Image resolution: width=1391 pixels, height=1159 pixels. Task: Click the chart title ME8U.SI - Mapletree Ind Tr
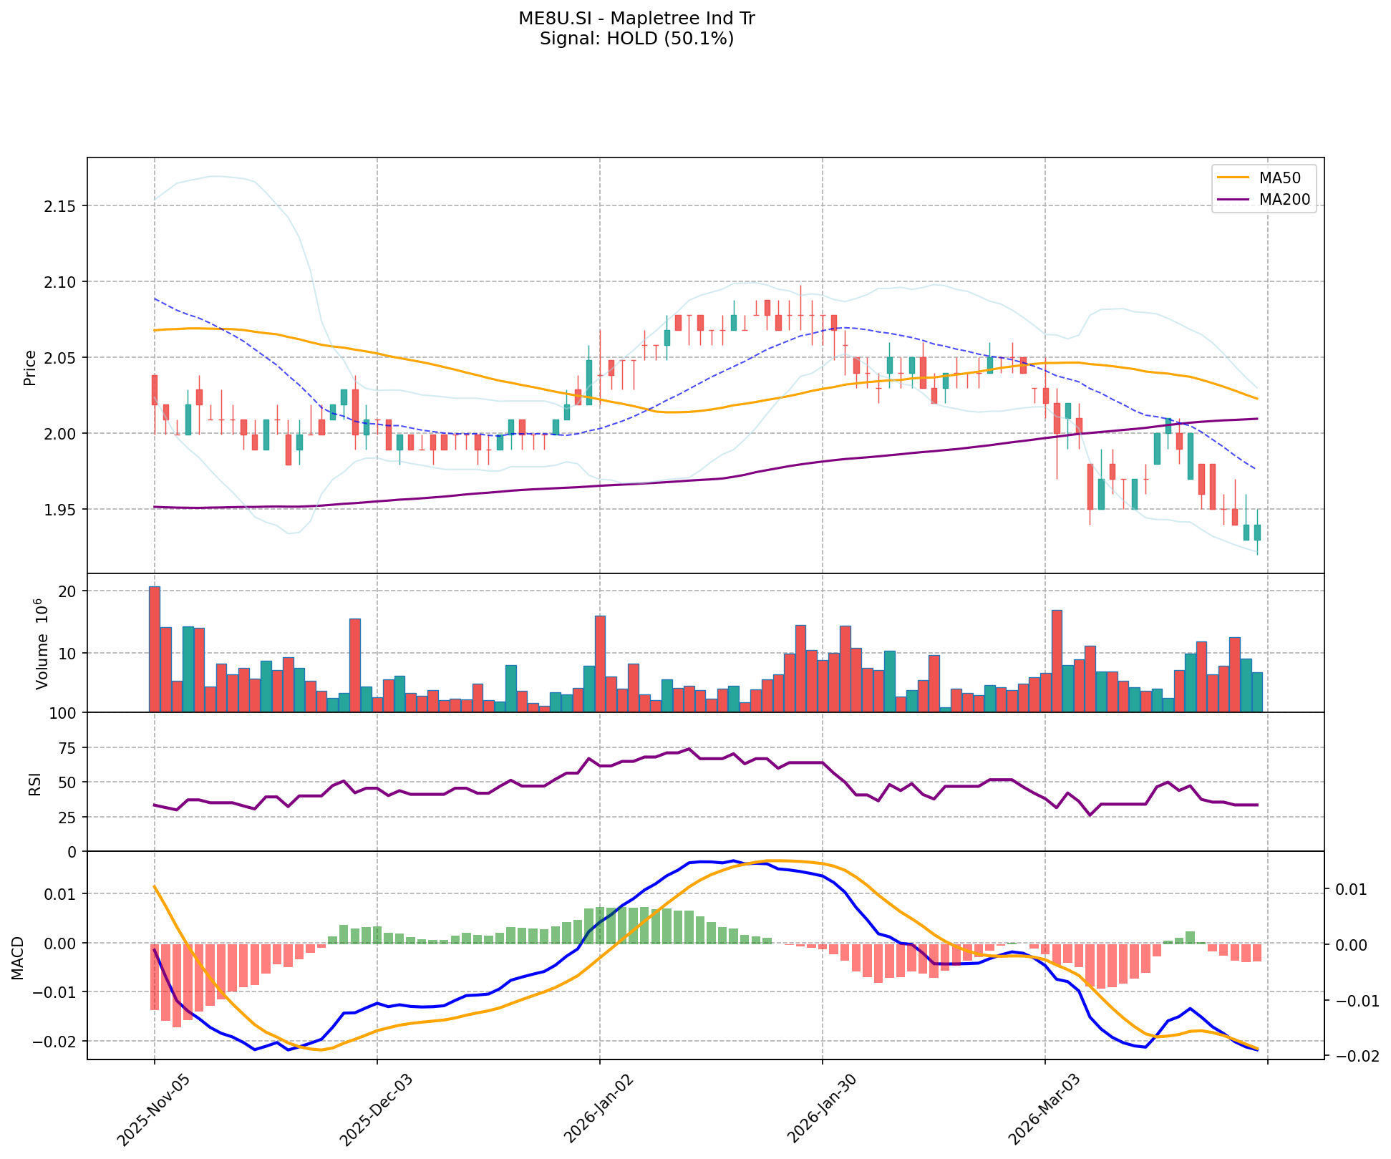(636, 19)
